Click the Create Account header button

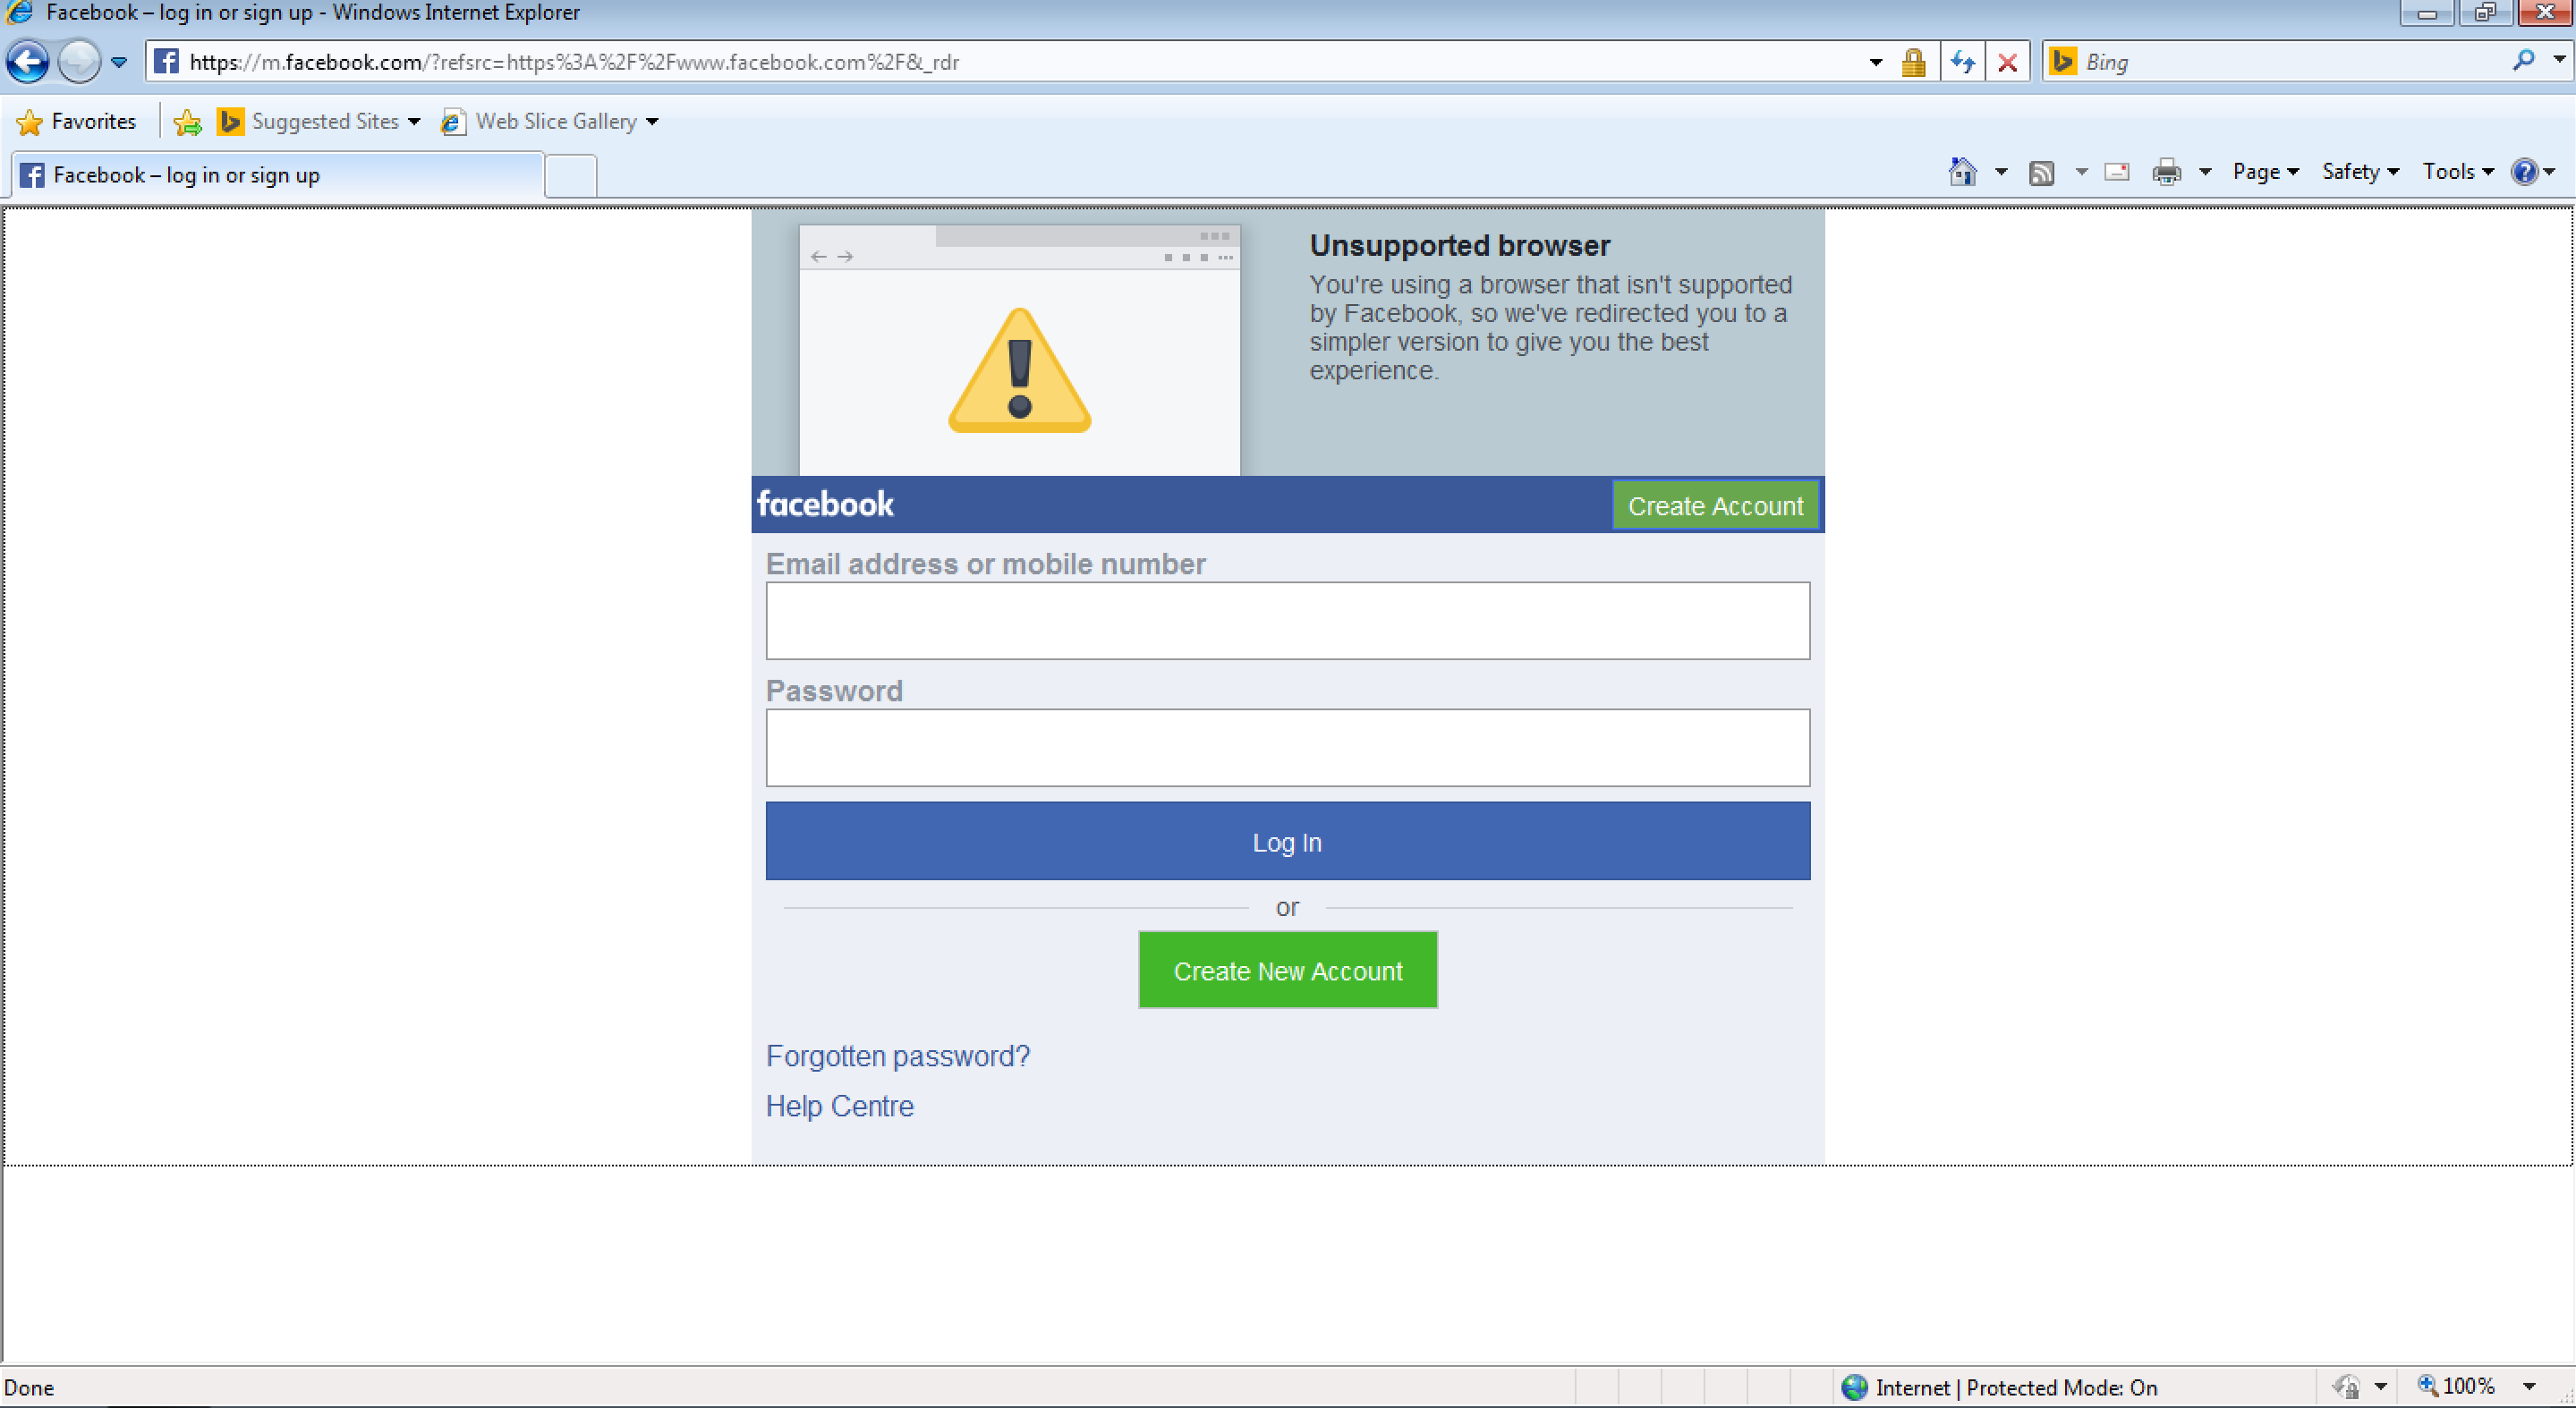click(1715, 506)
